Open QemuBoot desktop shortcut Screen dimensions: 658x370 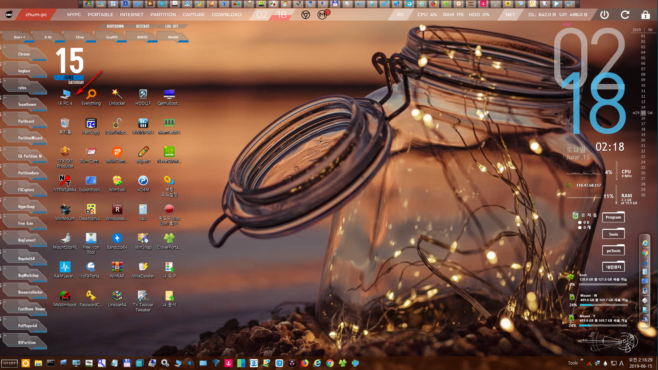(x=169, y=97)
